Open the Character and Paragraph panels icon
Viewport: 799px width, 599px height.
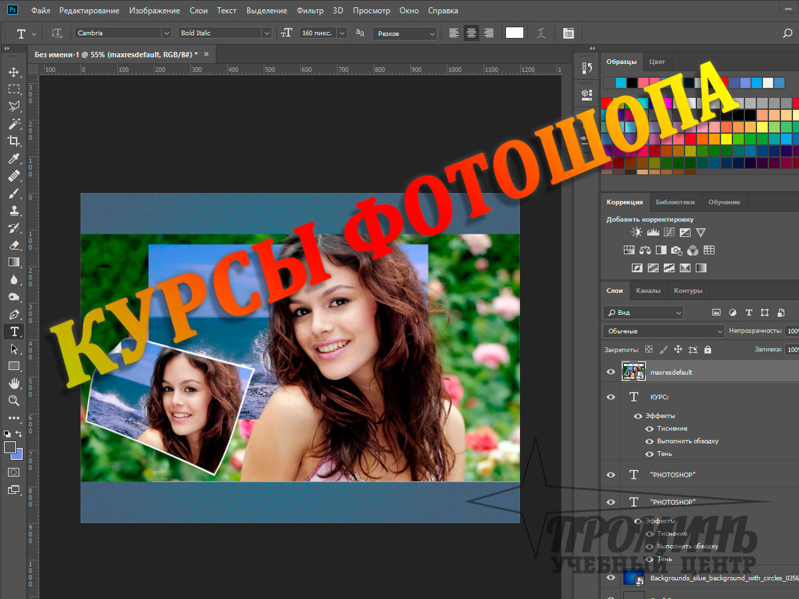click(x=568, y=33)
